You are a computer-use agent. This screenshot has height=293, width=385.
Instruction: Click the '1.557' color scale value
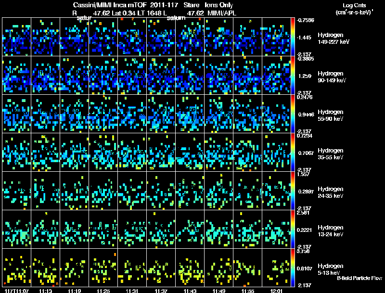coord(303,174)
